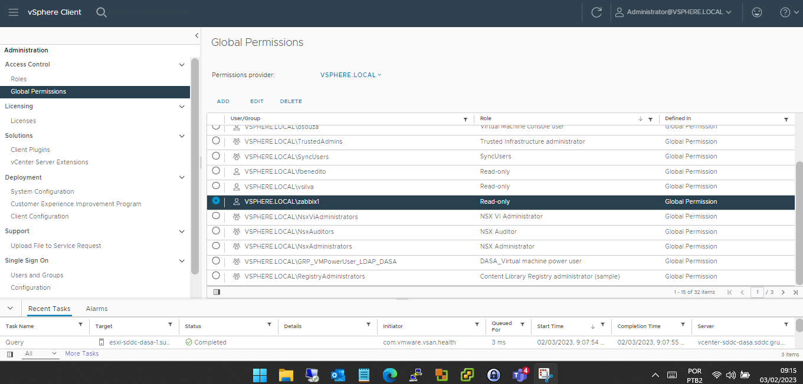803x384 pixels.
Task: Open the All tasks filter dropdown
Action: 41,353
